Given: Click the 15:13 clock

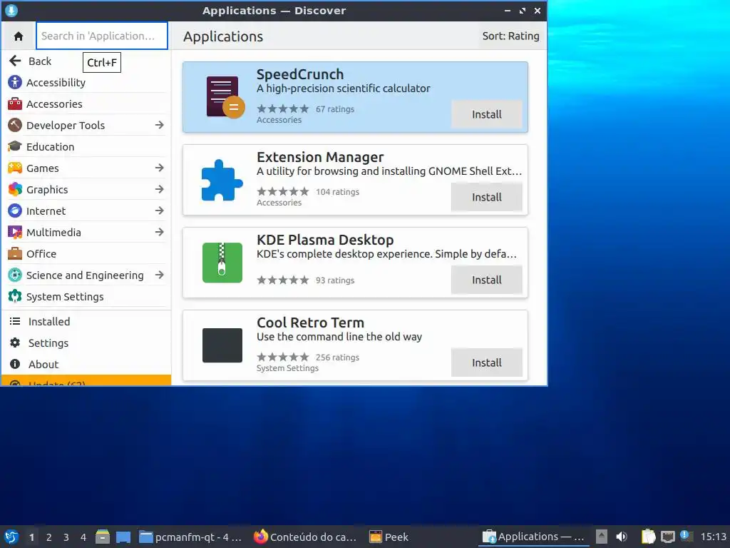Looking at the screenshot, I should [713, 537].
